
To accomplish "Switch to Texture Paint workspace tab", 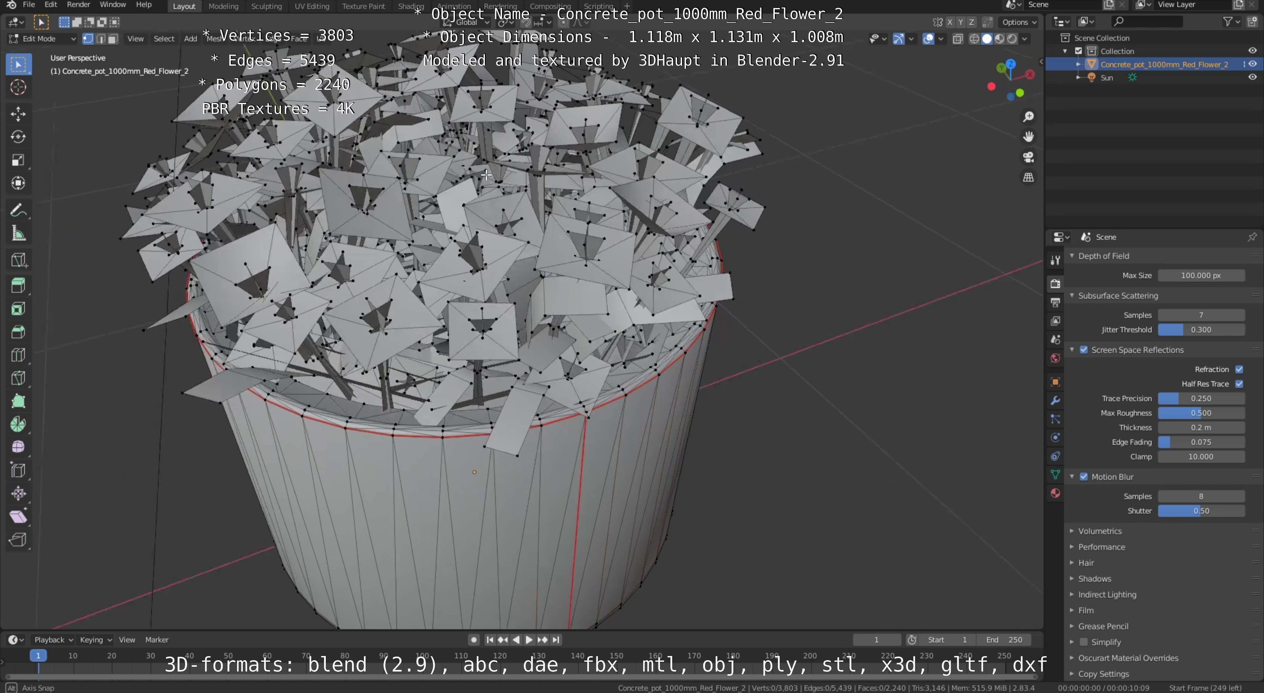I will point(364,6).
